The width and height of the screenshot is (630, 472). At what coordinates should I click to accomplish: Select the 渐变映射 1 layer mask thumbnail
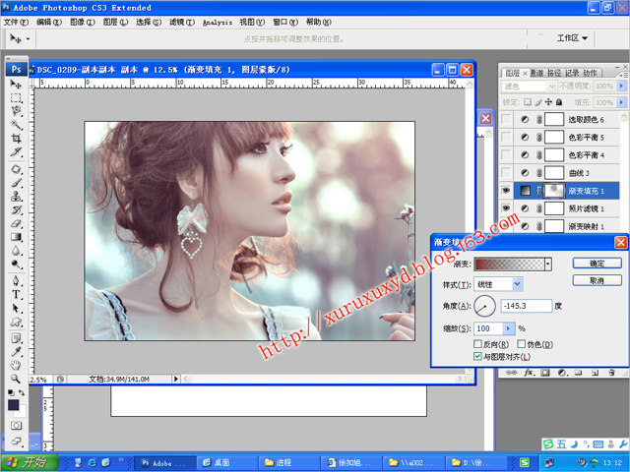[x=553, y=226]
